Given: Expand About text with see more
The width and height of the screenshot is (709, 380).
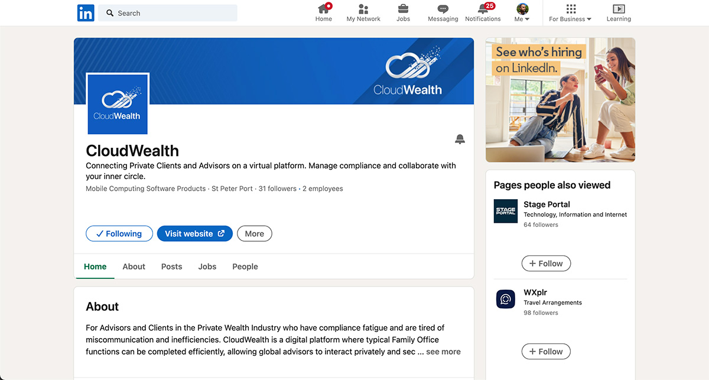Looking at the screenshot, I should [x=443, y=352].
